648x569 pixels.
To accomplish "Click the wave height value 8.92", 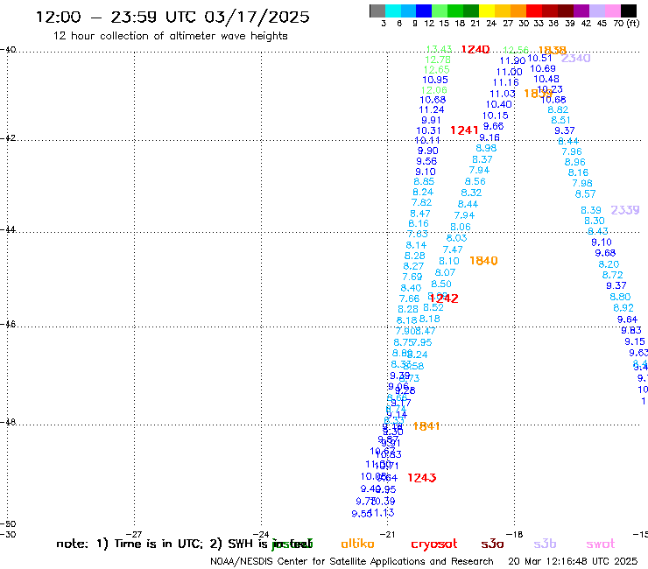I will pos(623,308).
